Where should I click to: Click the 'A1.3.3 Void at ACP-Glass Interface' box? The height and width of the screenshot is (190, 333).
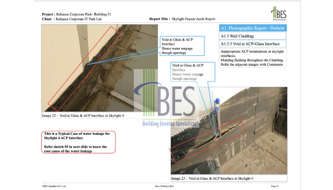[253, 44]
